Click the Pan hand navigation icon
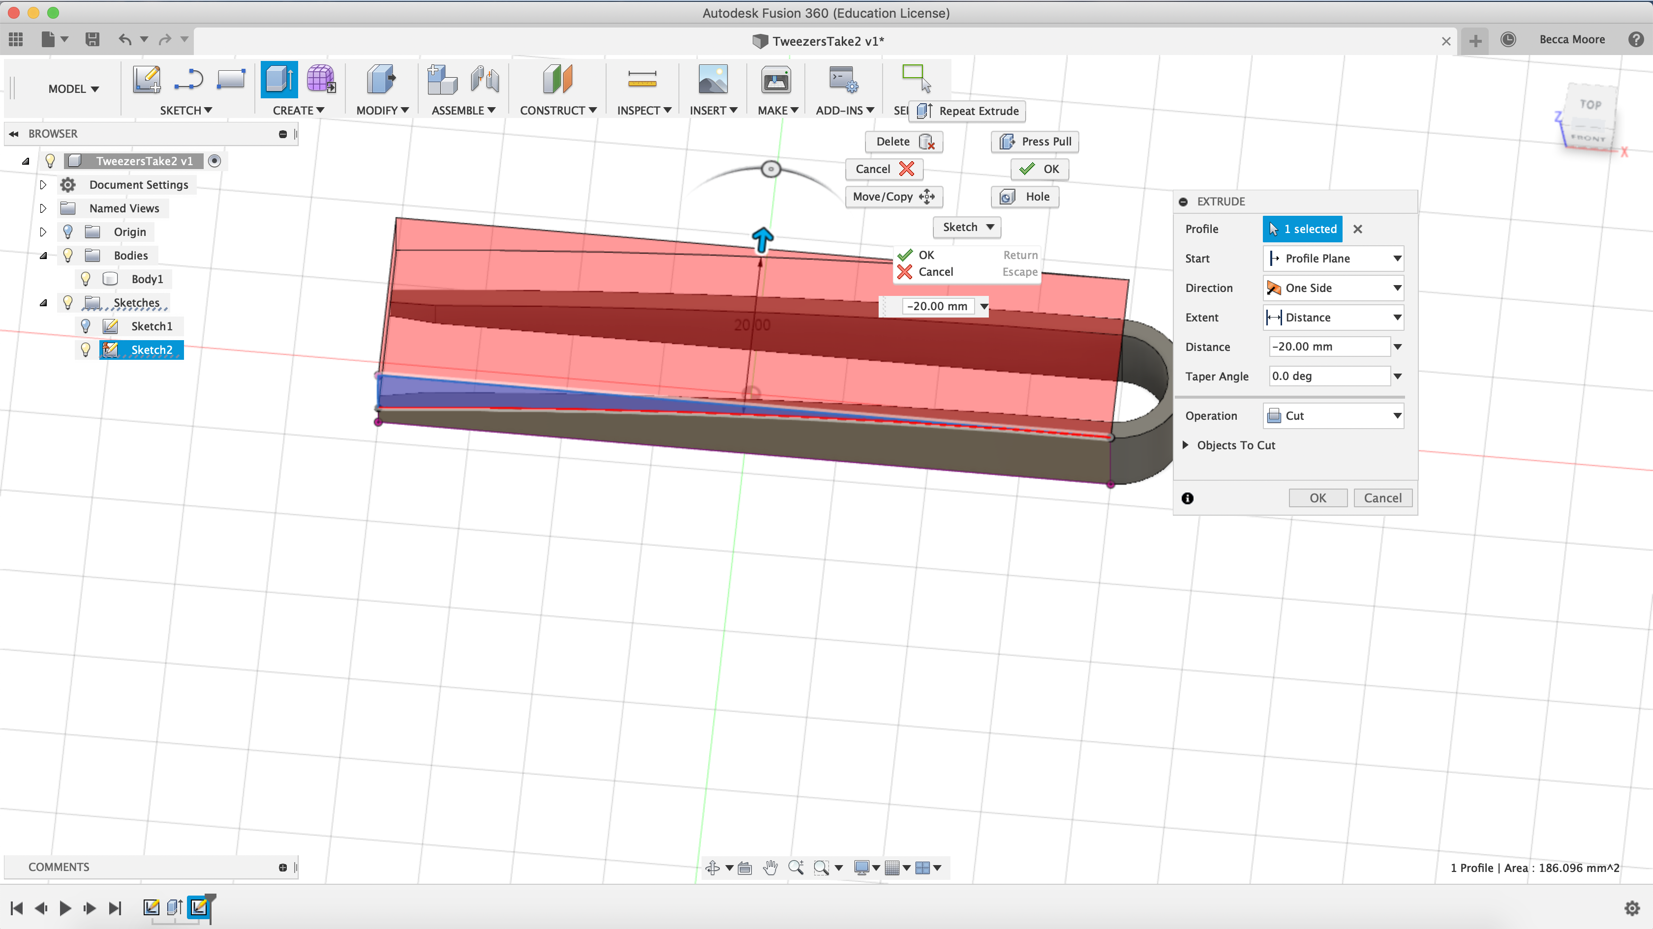The image size is (1653, 929). [x=770, y=868]
